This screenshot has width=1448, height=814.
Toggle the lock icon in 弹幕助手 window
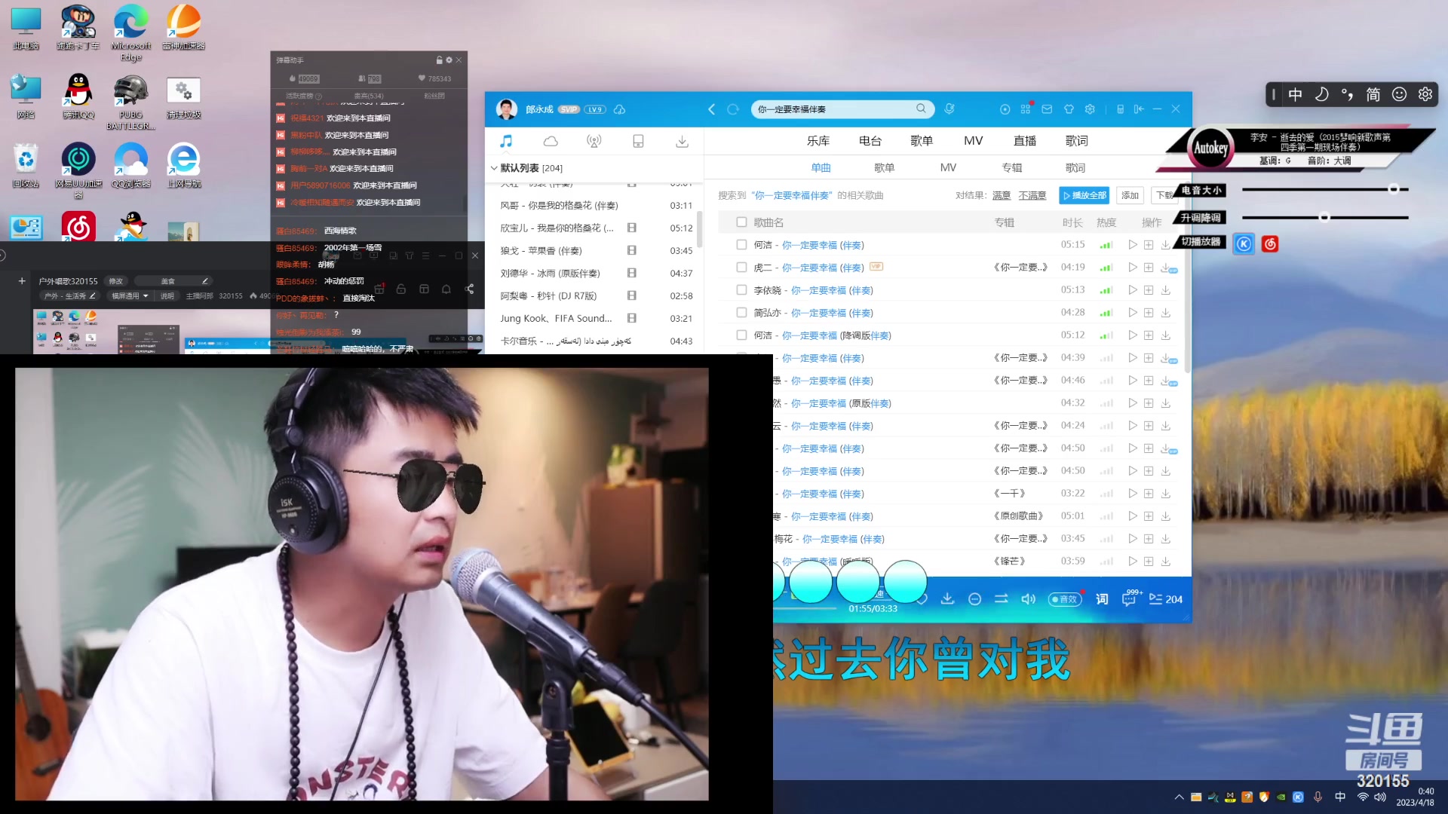[440, 60]
